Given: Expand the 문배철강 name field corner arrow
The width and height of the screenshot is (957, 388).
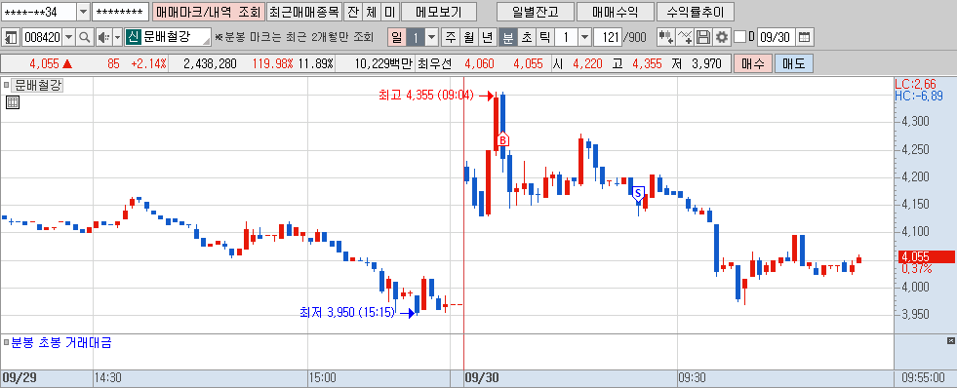Looking at the screenshot, I should (x=207, y=42).
